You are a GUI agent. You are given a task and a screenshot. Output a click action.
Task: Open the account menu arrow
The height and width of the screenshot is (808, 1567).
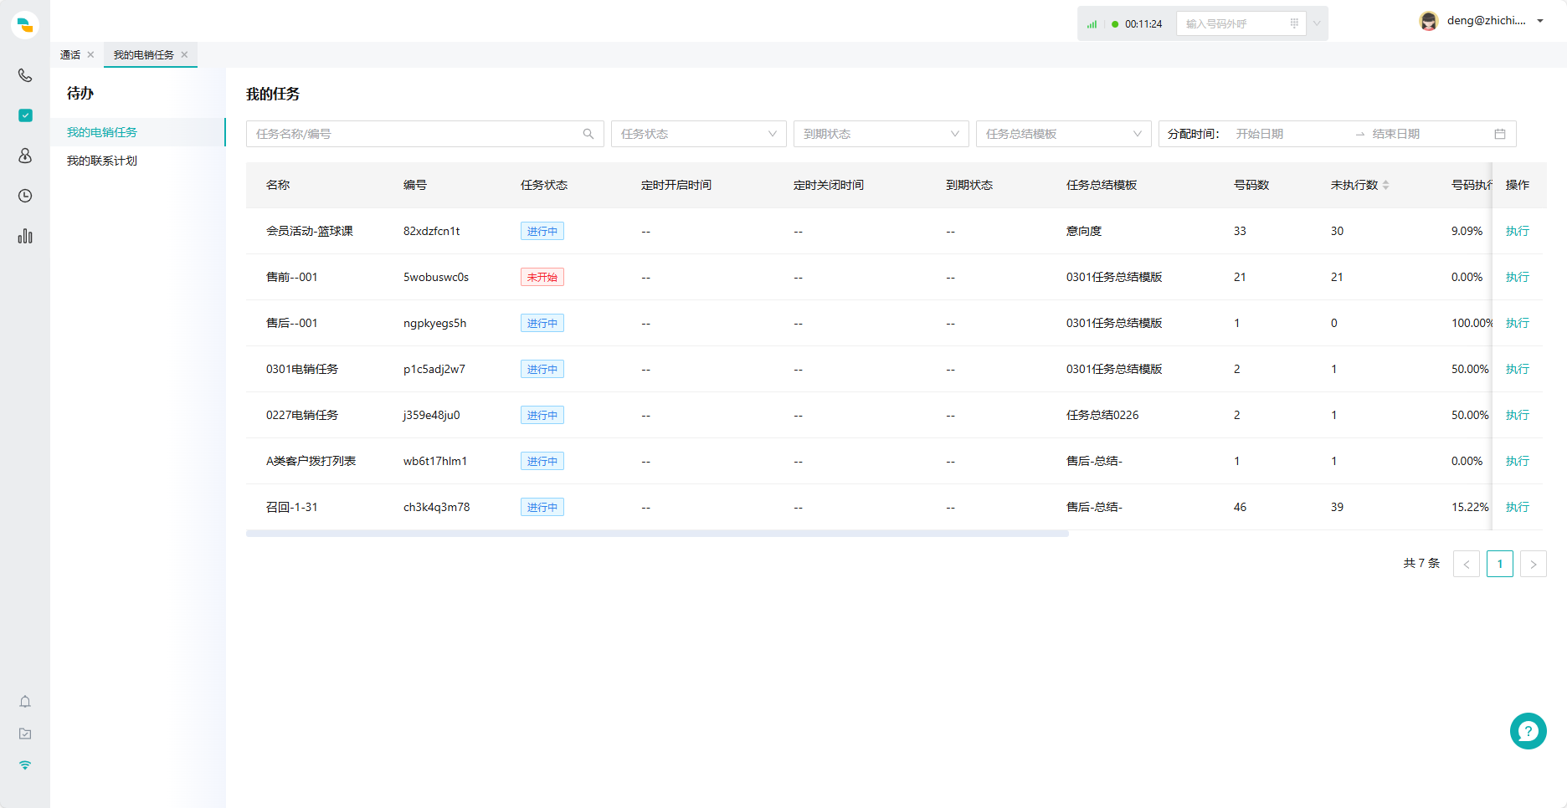(1540, 21)
